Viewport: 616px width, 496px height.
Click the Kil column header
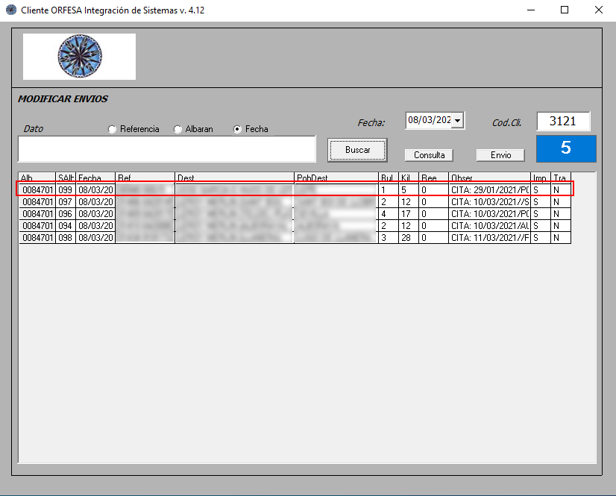pos(407,178)
